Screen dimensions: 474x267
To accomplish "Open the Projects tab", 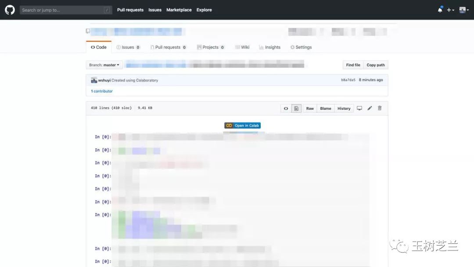I will pos(210,47).
